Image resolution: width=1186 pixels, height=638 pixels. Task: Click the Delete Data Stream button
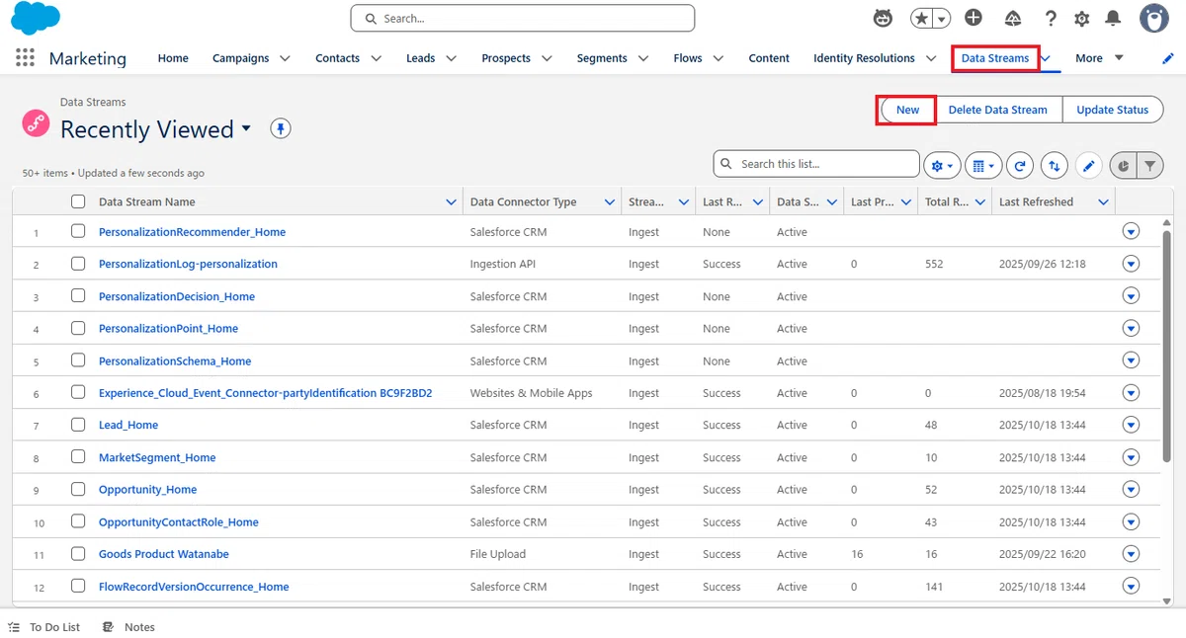[x=997, y=110]
